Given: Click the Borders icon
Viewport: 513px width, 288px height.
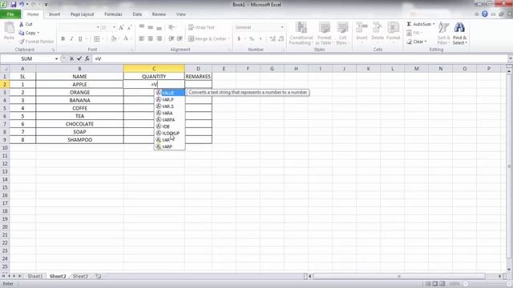Looking at the screenshot, I should [x=97, y=39].
